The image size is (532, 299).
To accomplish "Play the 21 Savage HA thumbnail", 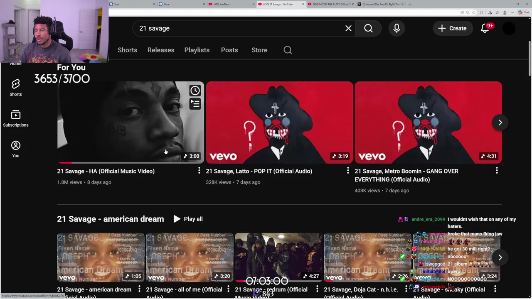I will pos(131,123).
